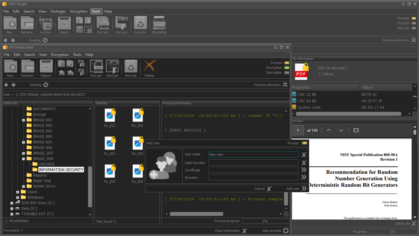Screen dimensions: 419x236
Task: Click the add-user icon in EFS toolbar
Action: point(61,72)
